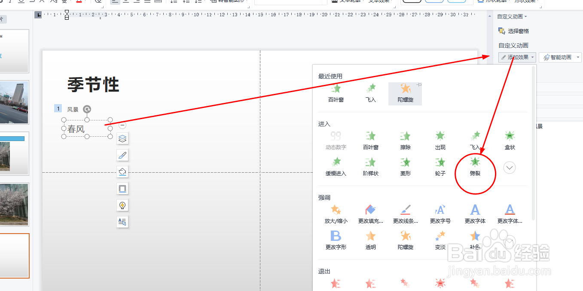Expand more 强调 effects with the chevron
Image resolution: width=583 pixels, height=291 pixels.
coord(510,241)
